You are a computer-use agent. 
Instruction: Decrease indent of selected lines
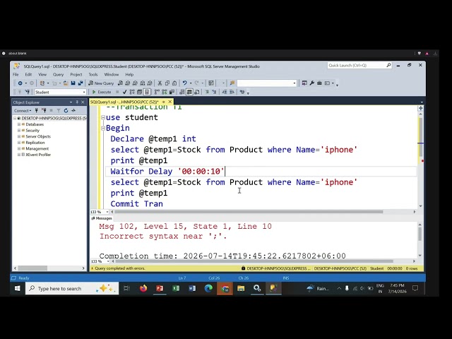coord(225,92)
